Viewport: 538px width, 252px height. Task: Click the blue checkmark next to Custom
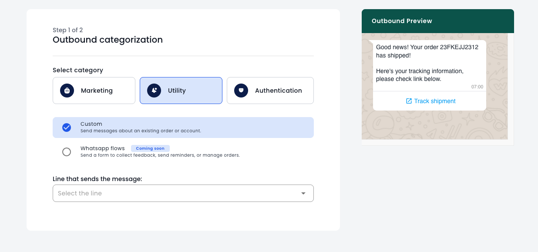click(67, 128)
